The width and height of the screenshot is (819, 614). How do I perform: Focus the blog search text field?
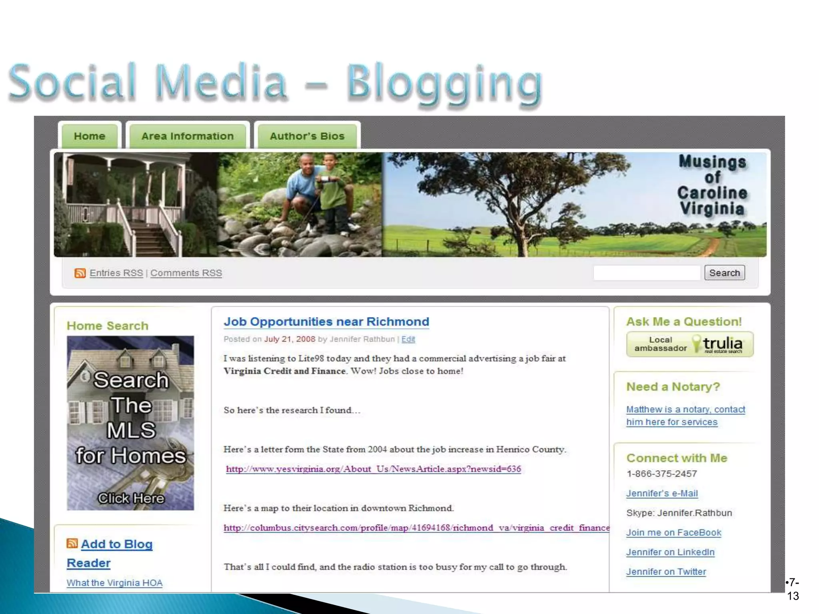[x=646, y=273]
